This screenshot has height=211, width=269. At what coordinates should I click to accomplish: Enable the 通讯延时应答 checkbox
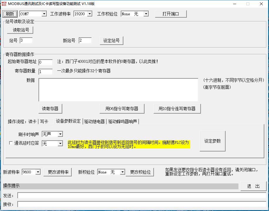click(x=11, y=143)
